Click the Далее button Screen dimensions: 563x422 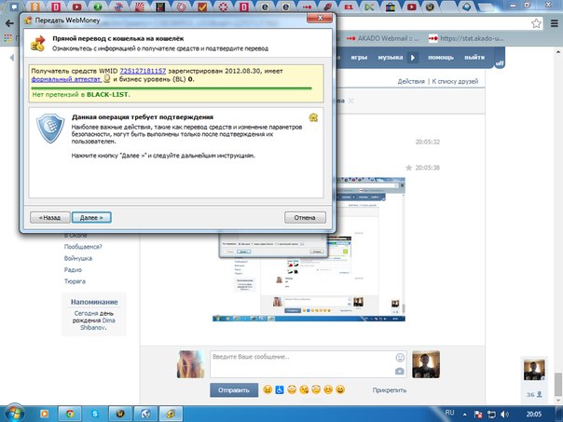tap(91, 217)
